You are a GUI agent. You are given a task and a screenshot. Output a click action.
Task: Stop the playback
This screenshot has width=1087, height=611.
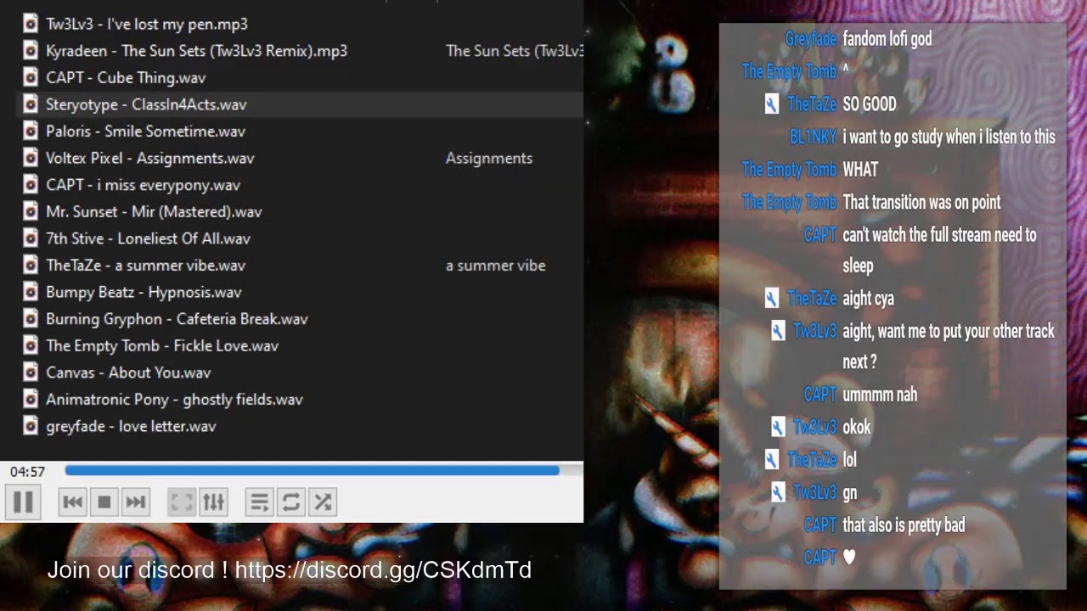(x=104, y=502)
